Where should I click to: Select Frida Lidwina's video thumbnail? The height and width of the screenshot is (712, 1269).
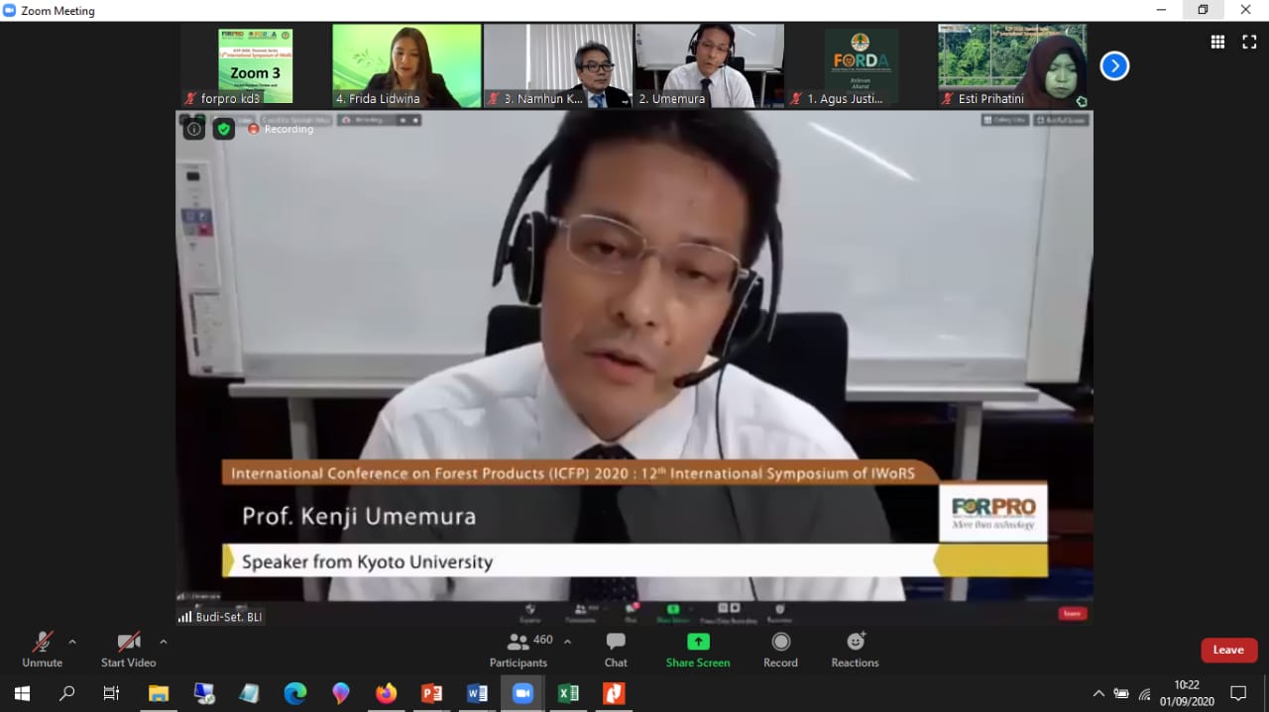tap(406, 65)
